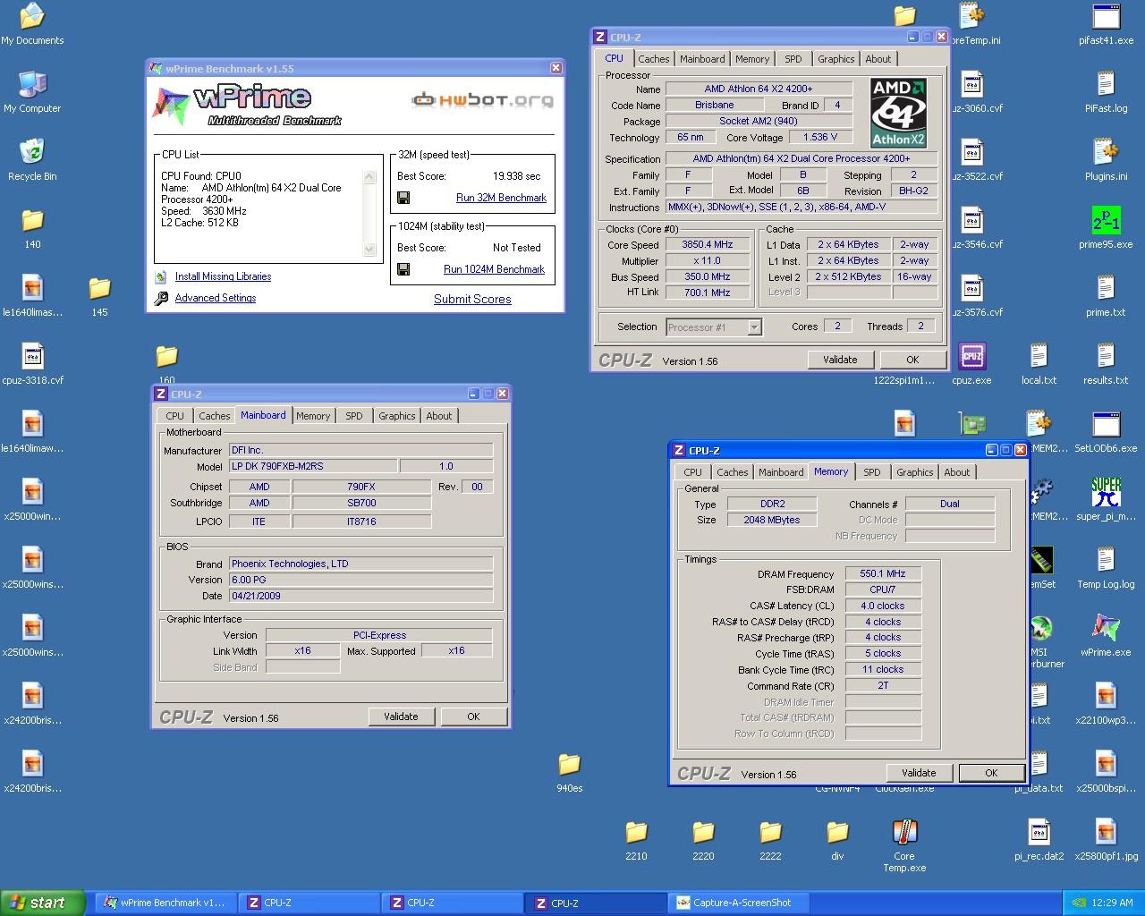This screenshot has width=1145, height=916.
Task: Open About tab in Mainboard CPU-Z window
Action: click(x=438, y=416)
